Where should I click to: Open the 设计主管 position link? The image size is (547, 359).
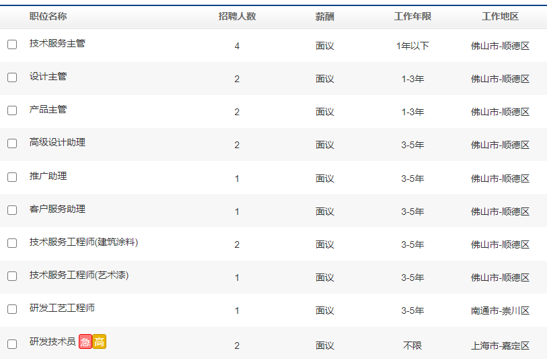click(48, 76)
